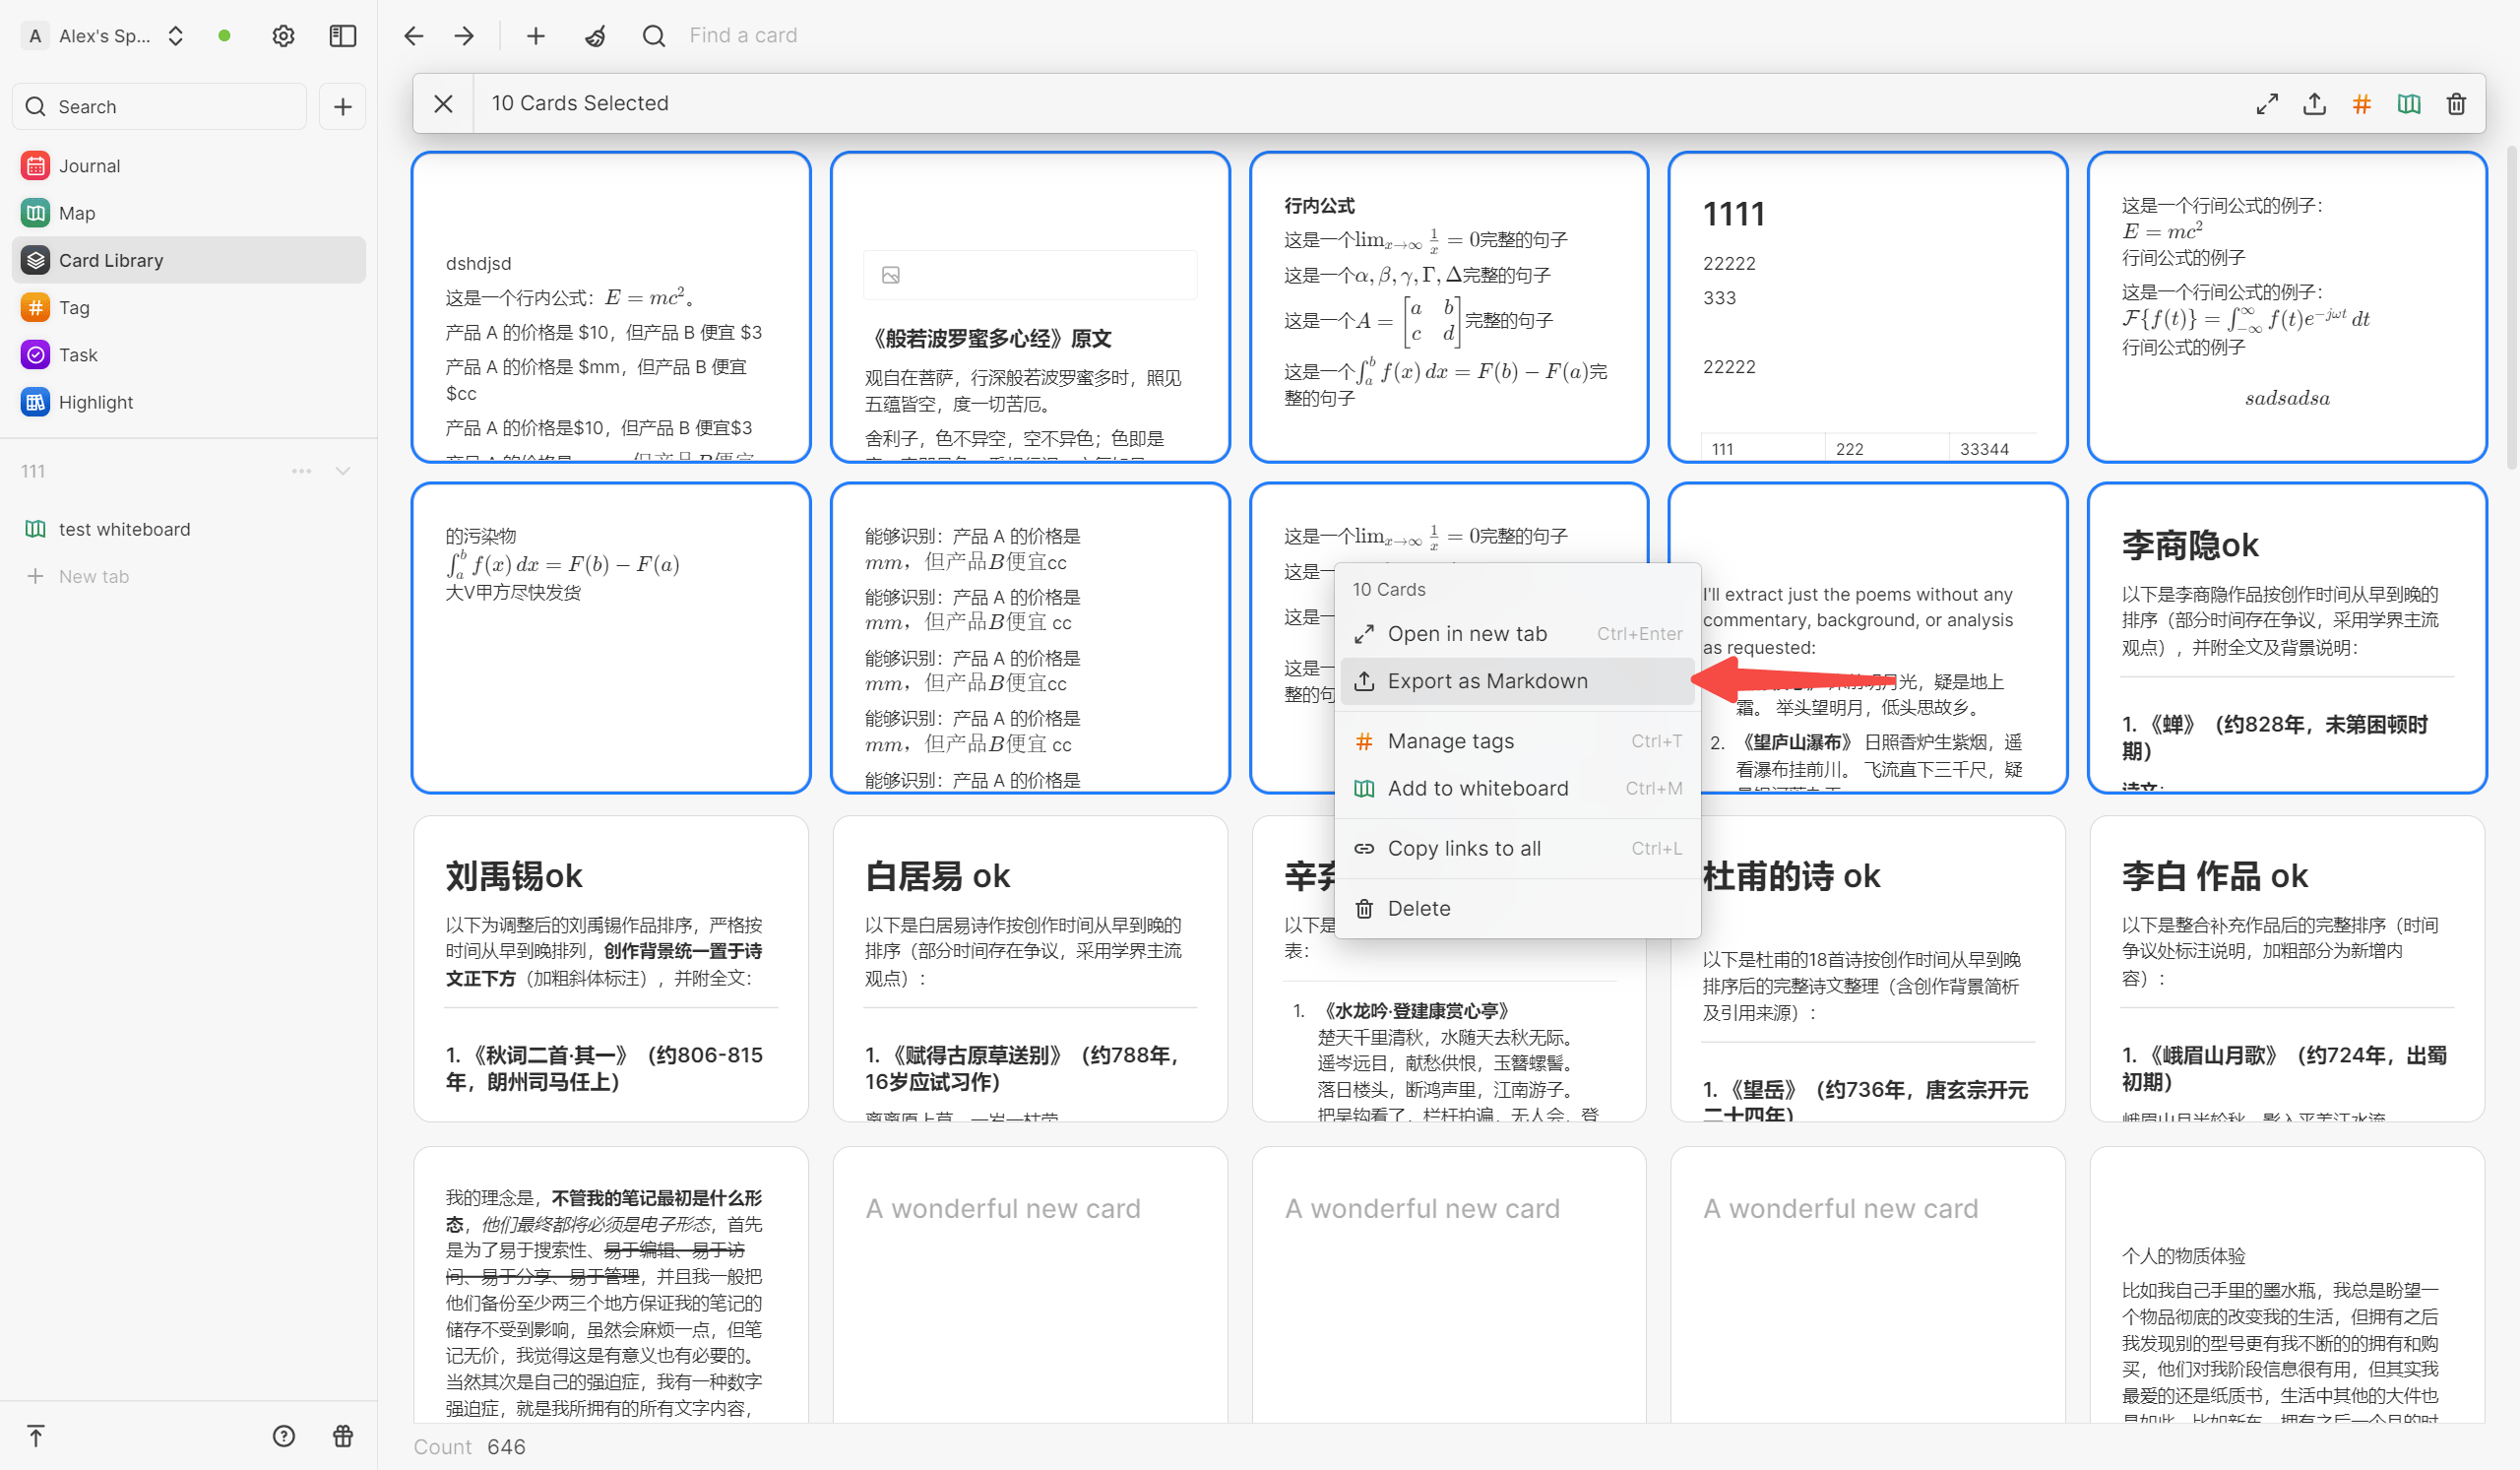Open the help question mark icon
Viewport: 2520px width, 1470px height.
pos(284,1436)
